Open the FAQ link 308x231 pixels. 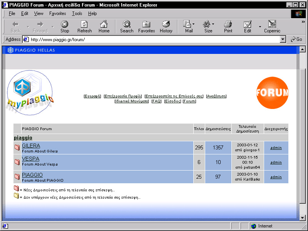point(156,101)
